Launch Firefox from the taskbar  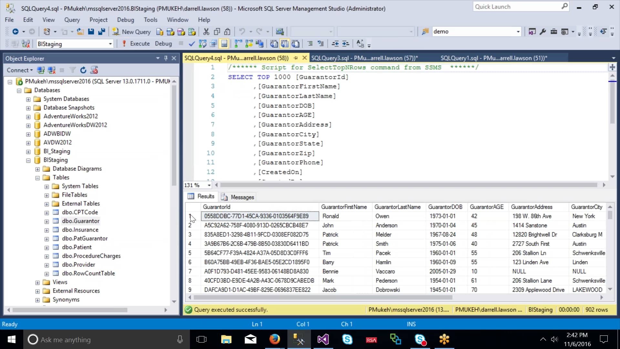click(x=274, y=340)
